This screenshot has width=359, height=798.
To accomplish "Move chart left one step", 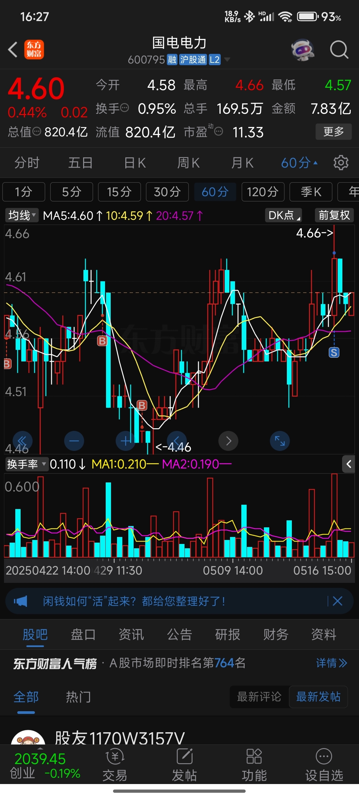I will 177,441.
